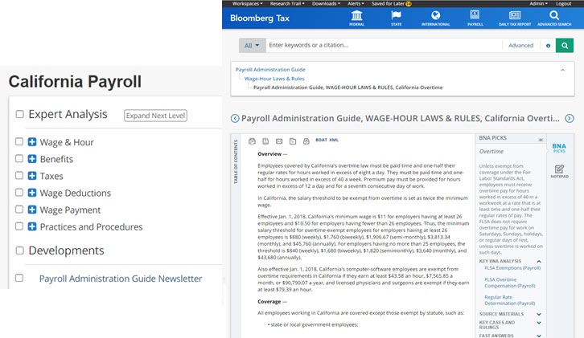This screenshot has width=584, height=338.
Task: Open Daily Tax Report icon
Action: [x=514, y=18]
